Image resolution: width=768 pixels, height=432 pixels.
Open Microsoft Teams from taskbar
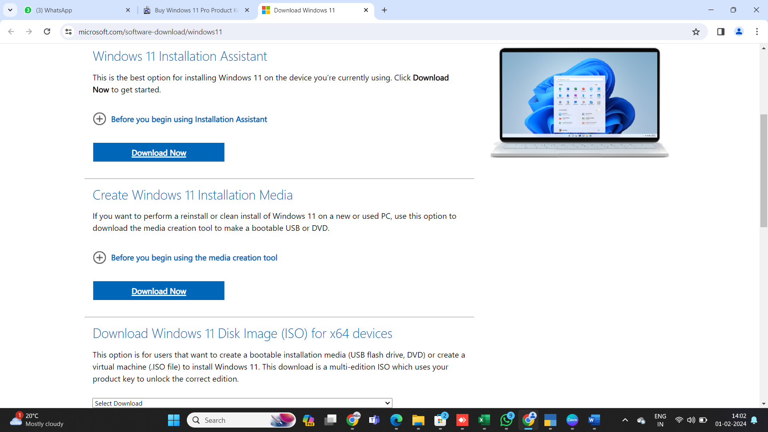pos(374,420)
